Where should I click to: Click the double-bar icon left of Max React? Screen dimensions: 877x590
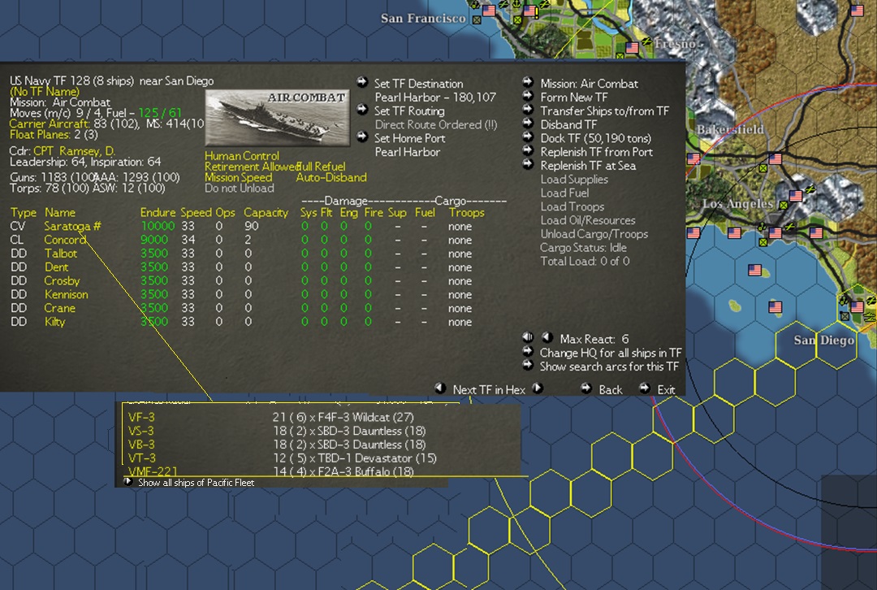(x=528, y=337)
